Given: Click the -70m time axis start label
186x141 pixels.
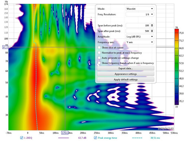Looking at the screenshot, I should coord(9,133).
